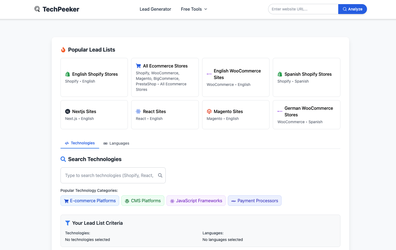The image size is (396, 250).
Task: Click the React atom icon on React Sites
Action: (x=138, y=111)
